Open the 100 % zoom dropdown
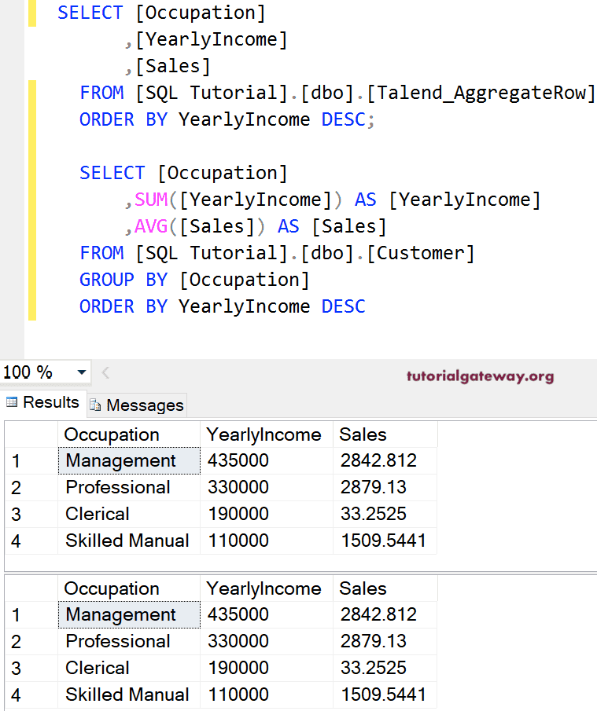 (x=81, y=372)
